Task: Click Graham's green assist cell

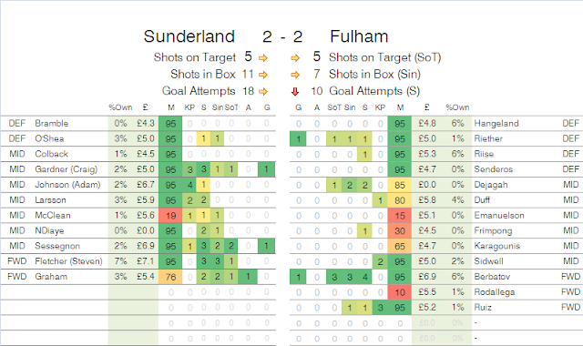Action: click(x=248, y=277)
